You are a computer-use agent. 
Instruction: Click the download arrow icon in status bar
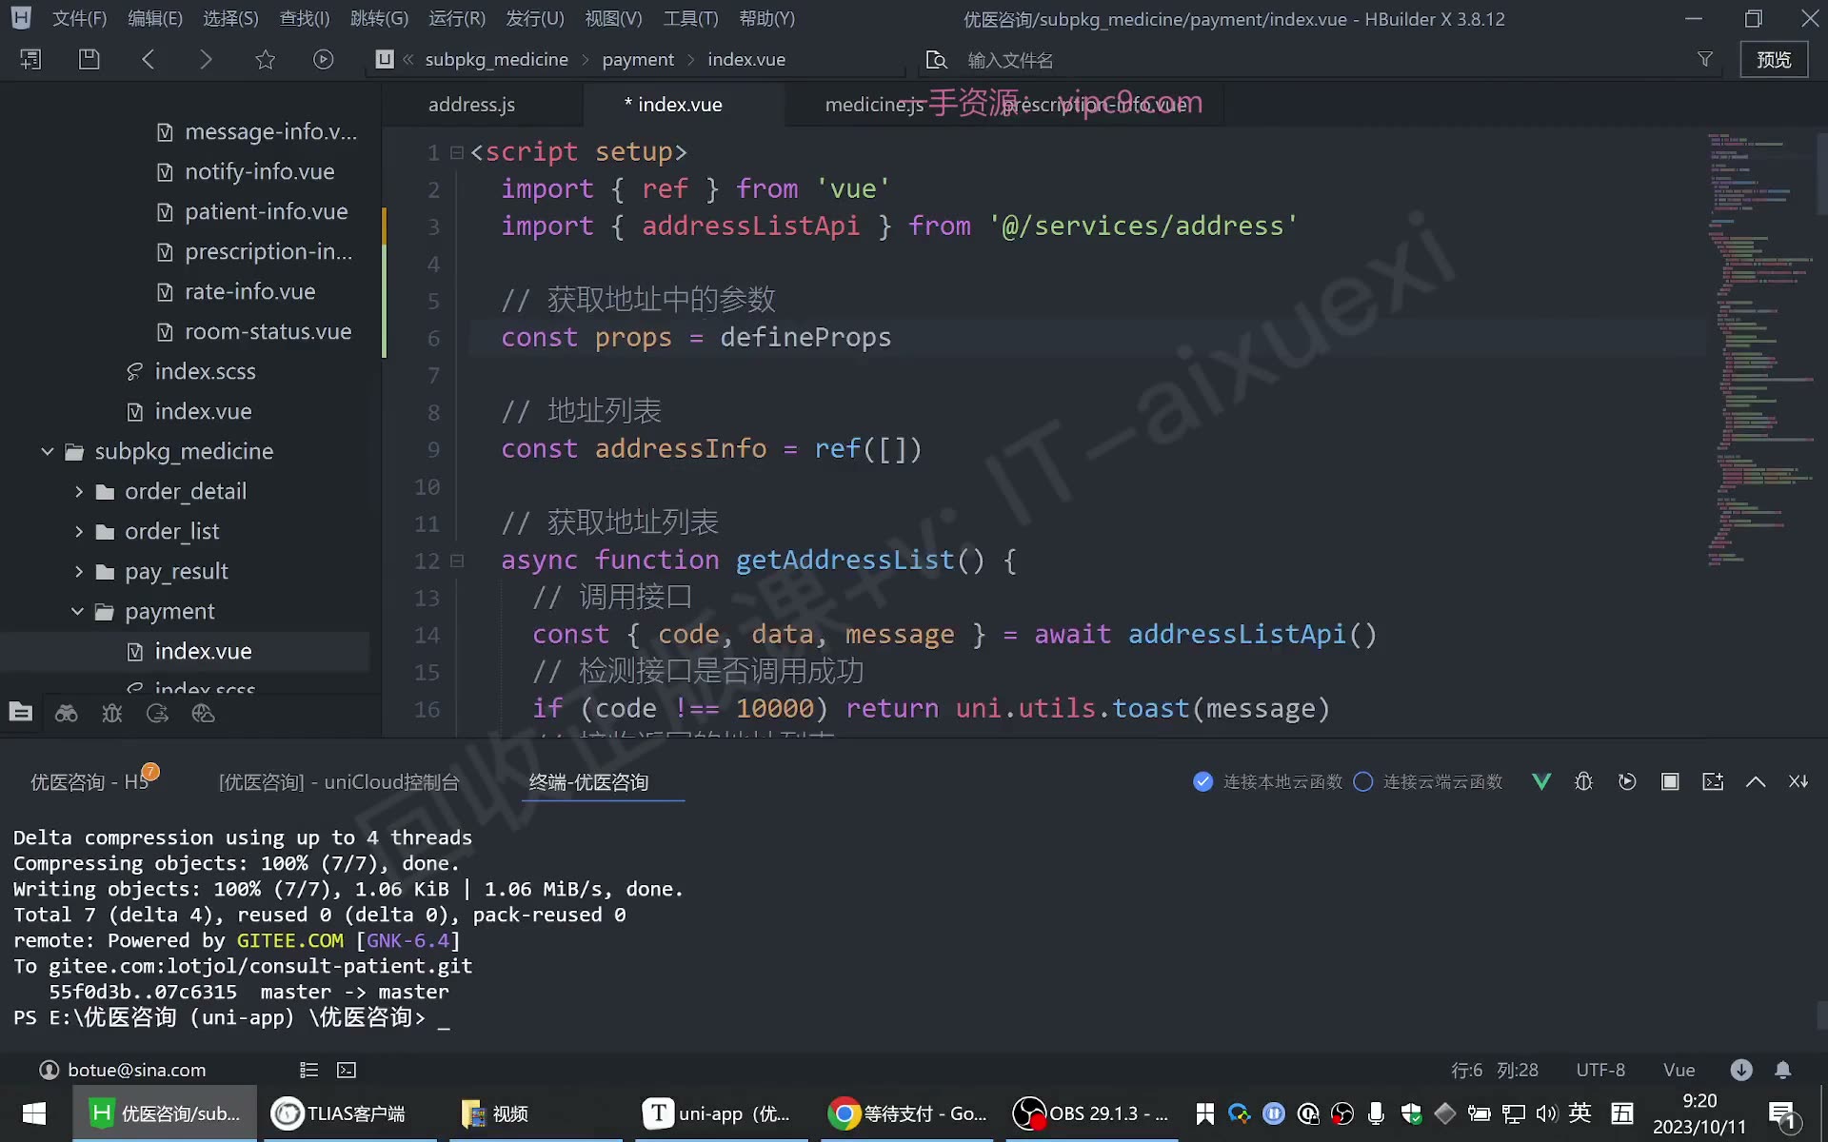1741,1070
